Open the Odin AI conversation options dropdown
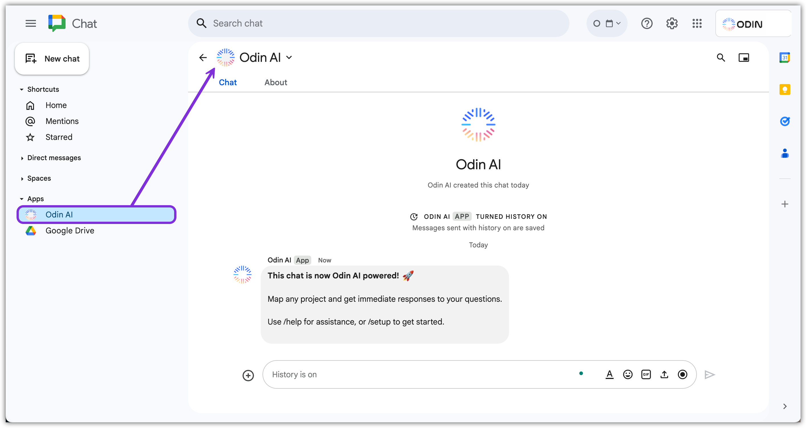Screen dimensions: 806x428 pos(289,57)
